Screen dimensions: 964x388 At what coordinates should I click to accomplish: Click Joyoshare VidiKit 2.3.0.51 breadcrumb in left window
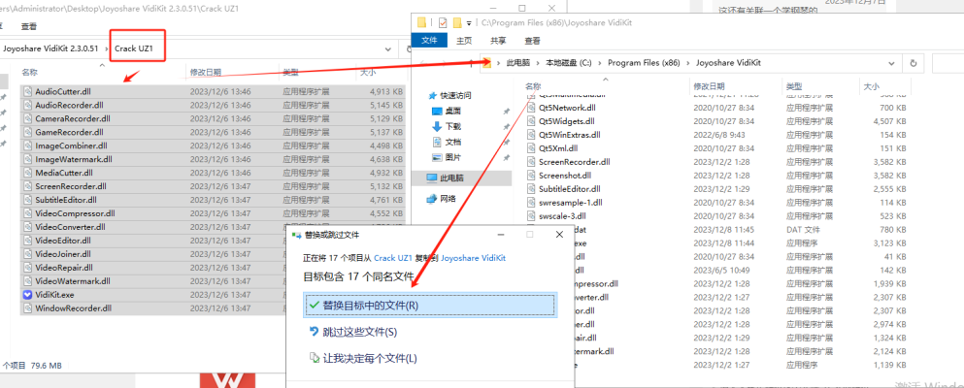(50, 49)
